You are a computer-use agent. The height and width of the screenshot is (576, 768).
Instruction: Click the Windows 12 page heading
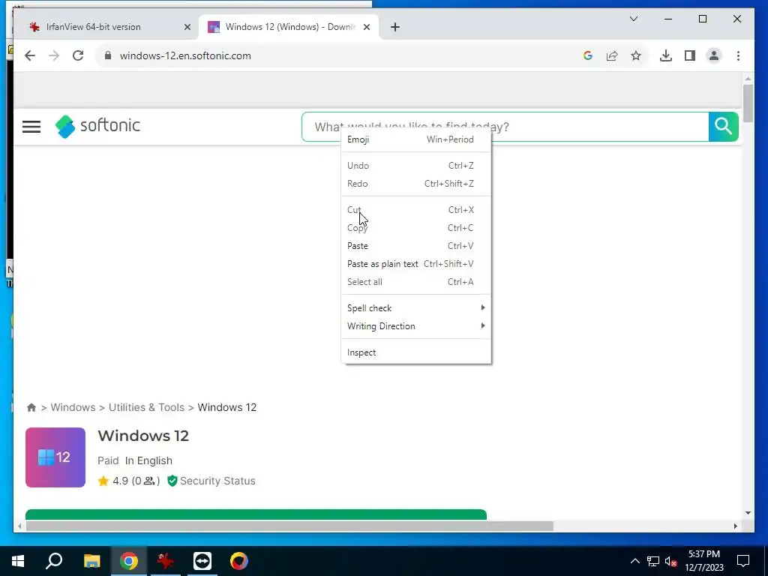pos(143,436)
